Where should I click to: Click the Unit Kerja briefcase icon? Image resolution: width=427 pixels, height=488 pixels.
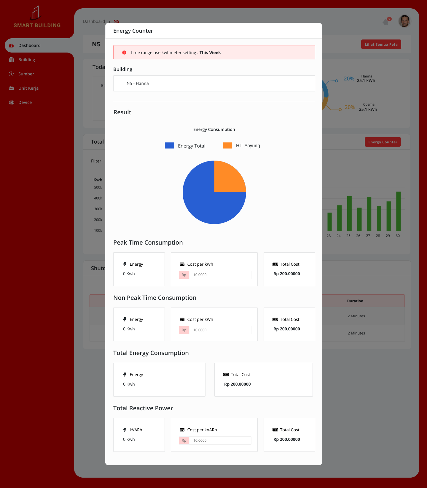[x=11, y=88]
